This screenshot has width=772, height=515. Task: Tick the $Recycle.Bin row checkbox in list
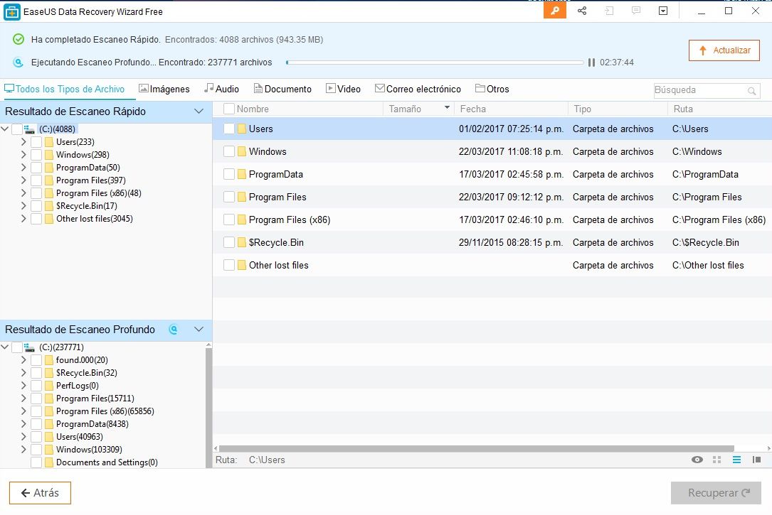(229, 242)
